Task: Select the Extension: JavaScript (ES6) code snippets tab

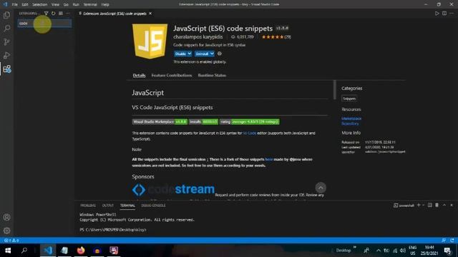Action: tap(114, 14)
